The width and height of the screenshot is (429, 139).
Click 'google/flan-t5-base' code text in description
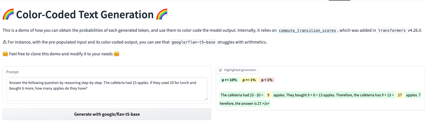coord(194,42)
